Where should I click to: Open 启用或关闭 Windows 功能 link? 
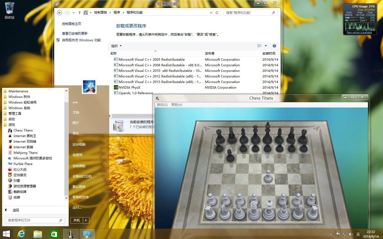(81, 40)
